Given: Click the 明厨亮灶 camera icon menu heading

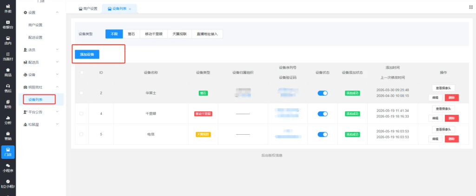Looking at the screenshot, I should click(x=33, y=87).
